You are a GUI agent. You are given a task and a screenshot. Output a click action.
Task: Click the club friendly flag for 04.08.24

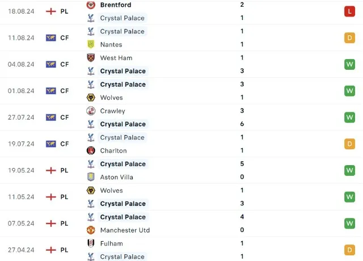click(51, 64)
